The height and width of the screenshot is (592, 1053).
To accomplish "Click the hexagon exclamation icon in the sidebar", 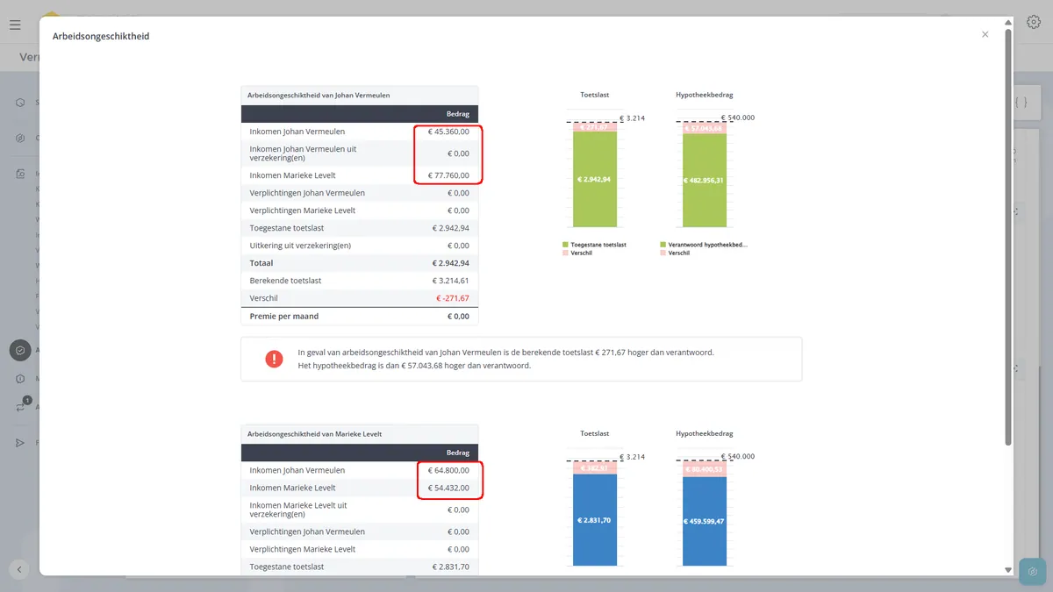I will coord(20,379).
